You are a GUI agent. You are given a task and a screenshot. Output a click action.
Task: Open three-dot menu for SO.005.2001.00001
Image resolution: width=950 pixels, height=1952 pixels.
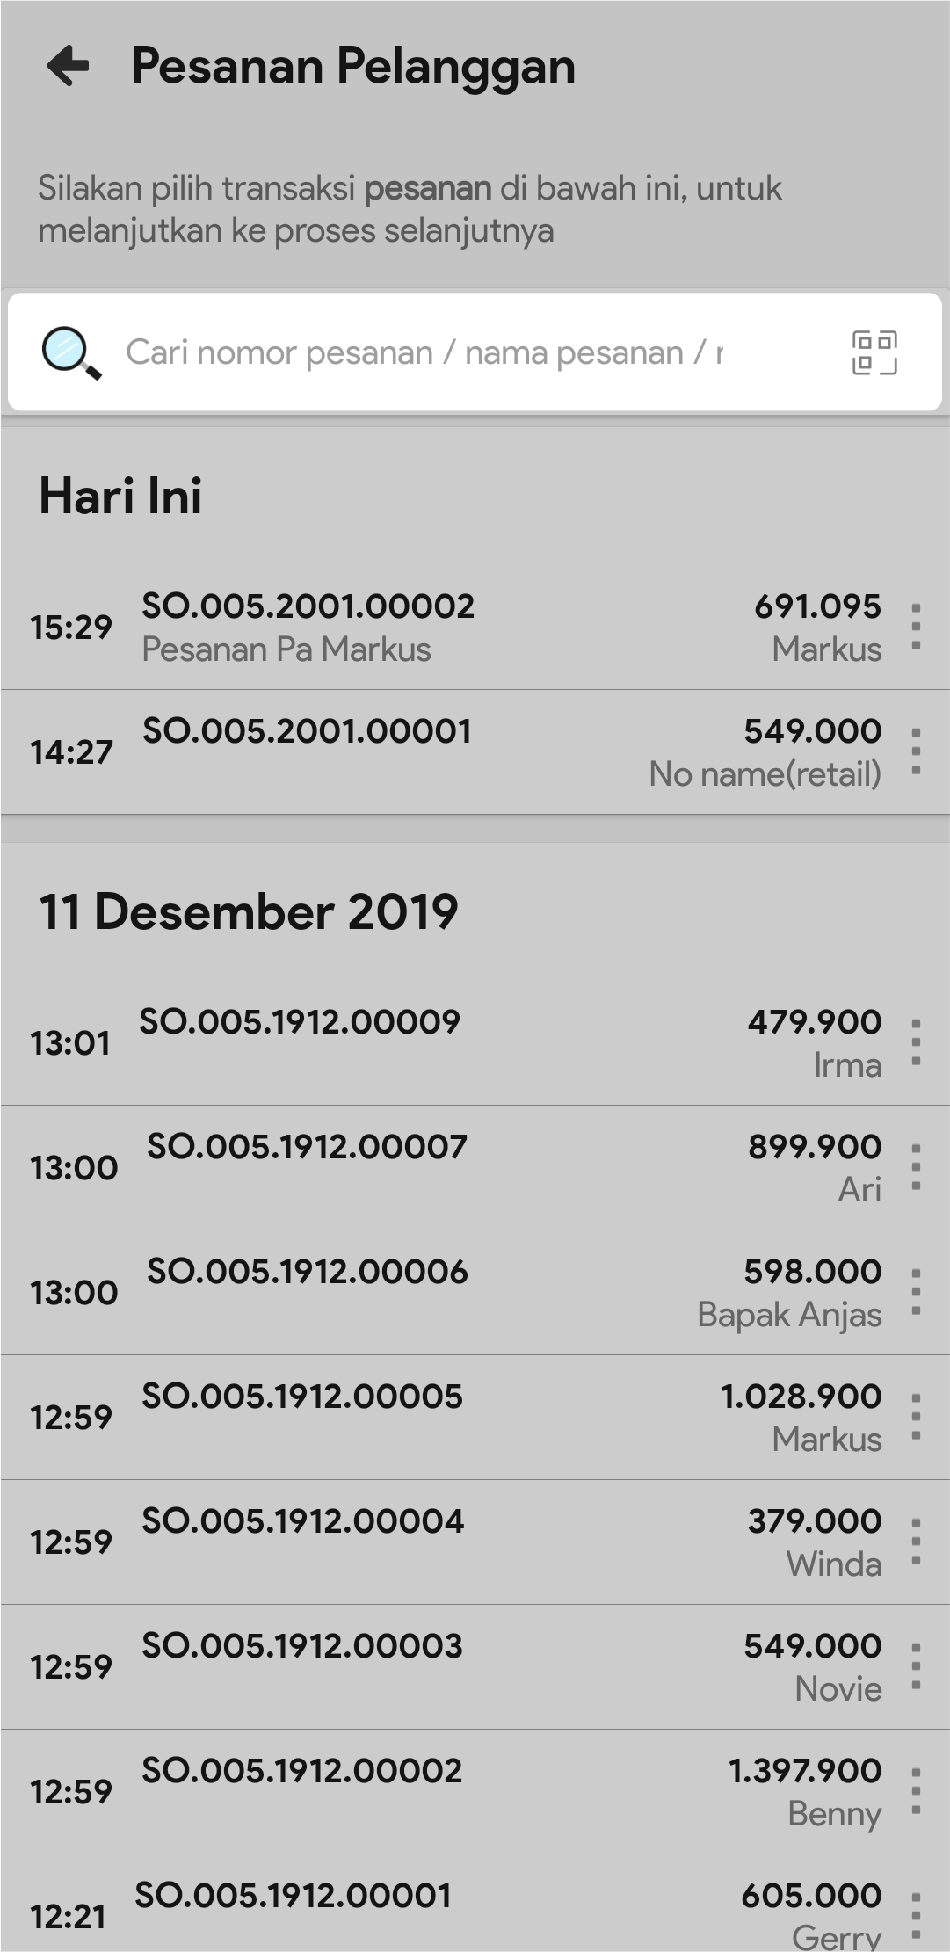coord(916,751)
